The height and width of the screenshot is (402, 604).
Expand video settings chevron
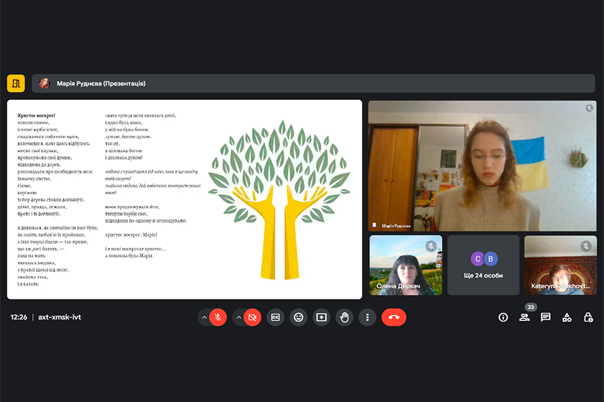(239, 318)
